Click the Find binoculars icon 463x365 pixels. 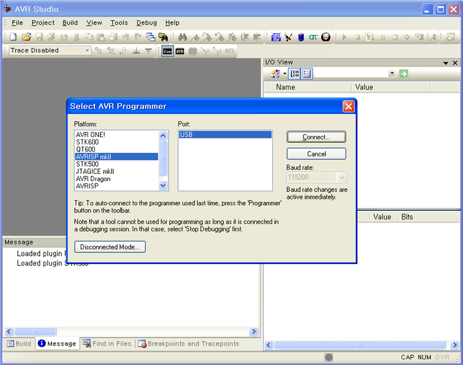(x=182, y=37)
